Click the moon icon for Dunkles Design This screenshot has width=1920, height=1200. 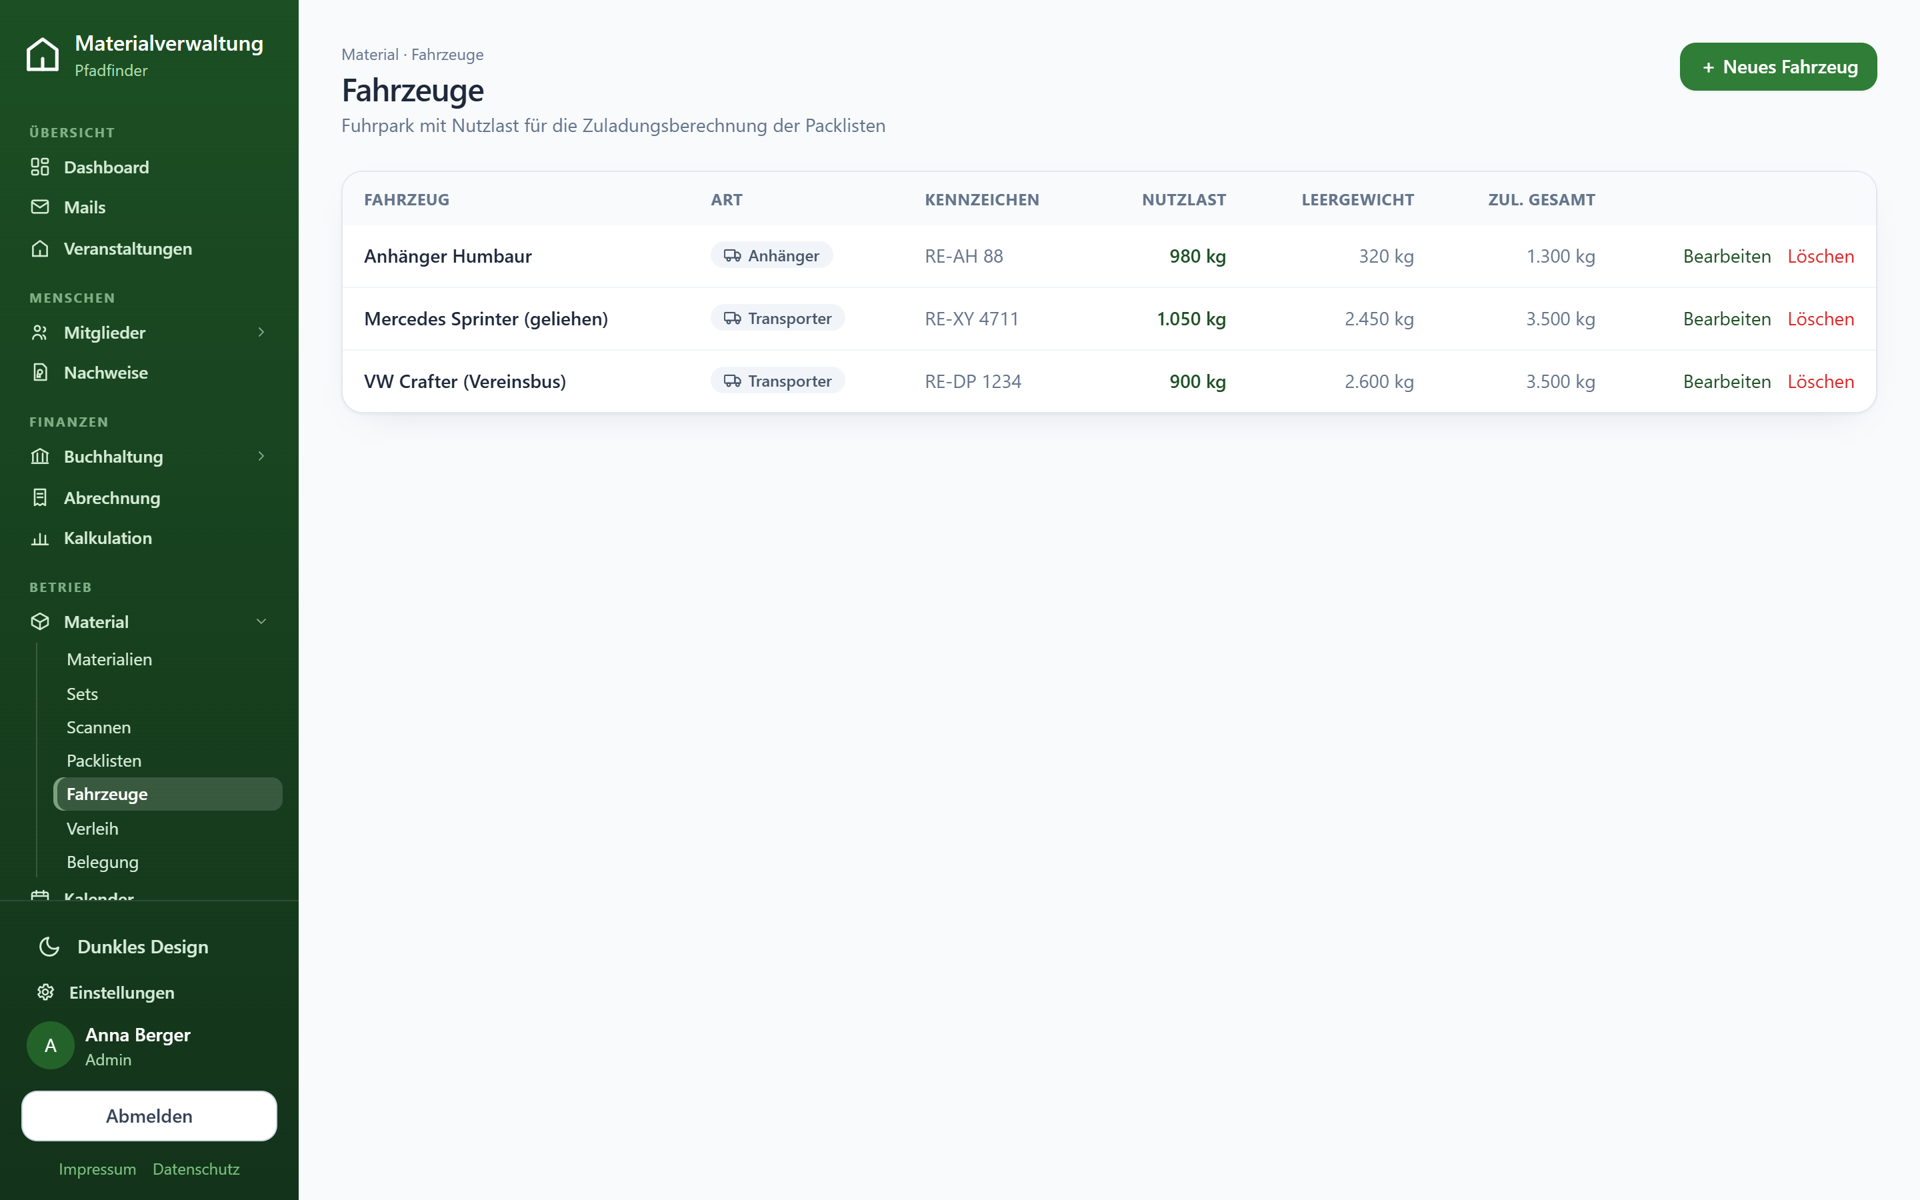click(x=49, y=946)
